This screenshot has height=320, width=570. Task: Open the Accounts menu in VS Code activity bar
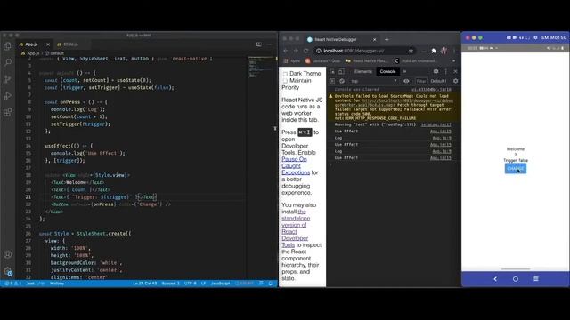pyautogui.click(x=7, y=255)
